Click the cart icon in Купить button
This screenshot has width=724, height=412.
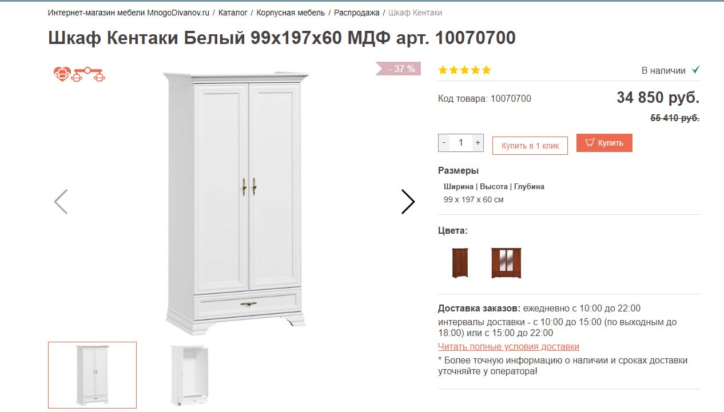click(x=590, y=142)
